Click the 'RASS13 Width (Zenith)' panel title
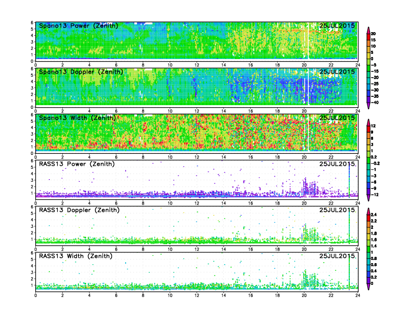Screen dimensions: 411x317 pyautogui.click(x=76, y=256)
